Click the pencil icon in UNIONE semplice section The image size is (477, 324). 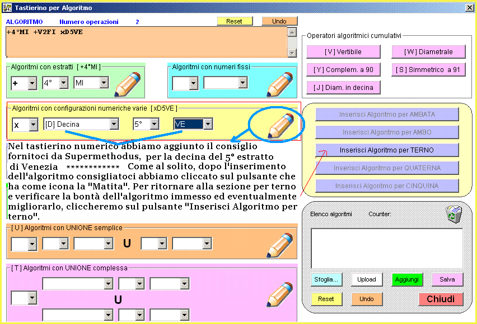(279, 245)
